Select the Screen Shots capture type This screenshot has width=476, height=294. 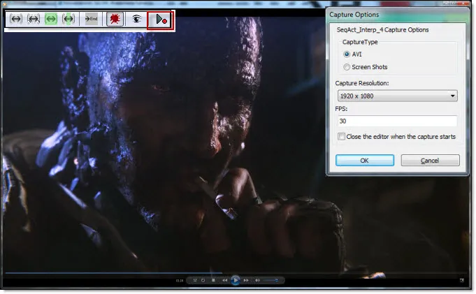(x=365, y=67)
